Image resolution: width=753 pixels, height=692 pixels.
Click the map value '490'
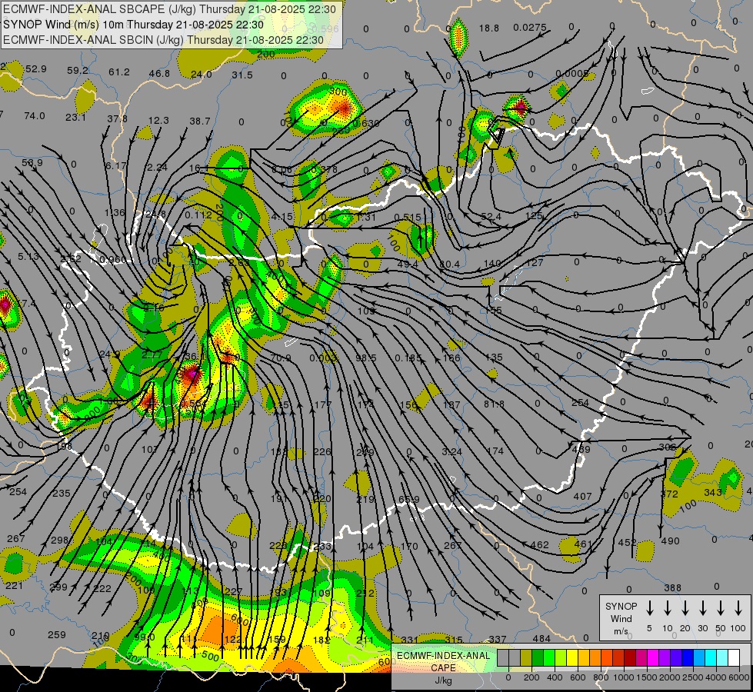(671, 541)
